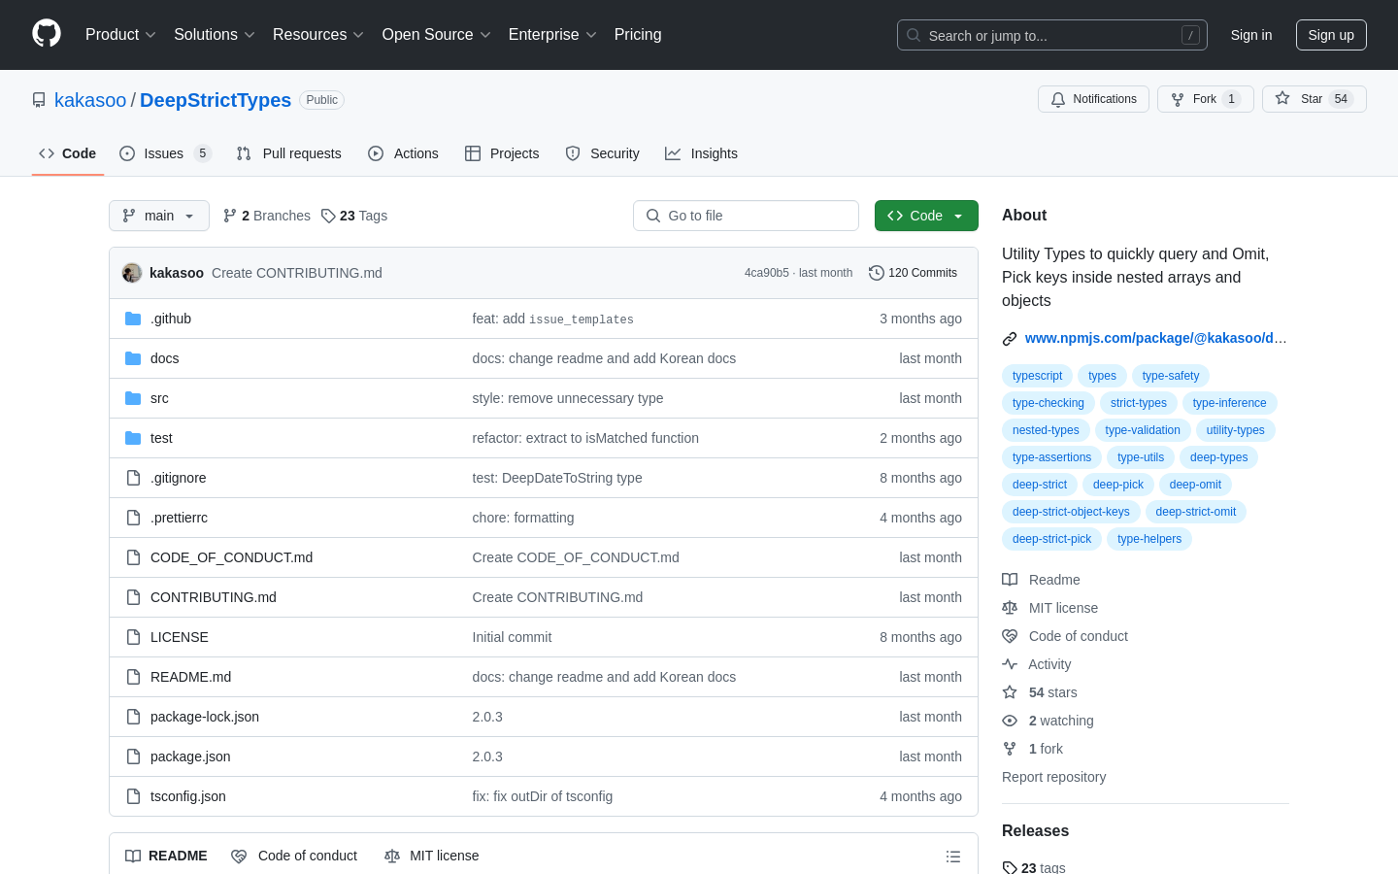Viewport: 1398px width, 874px height.
Task: Click the .prettierrc file icon
Action: pos(133,518)
